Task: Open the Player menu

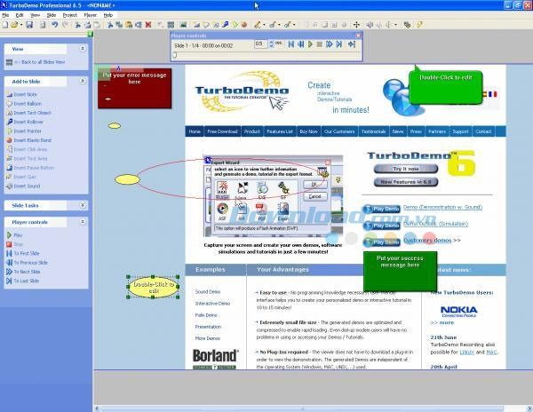Action: [90, 15]
